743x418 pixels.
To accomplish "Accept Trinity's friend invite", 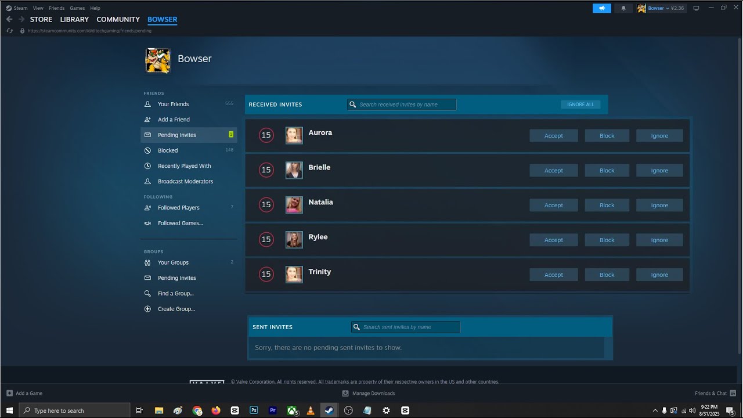I will coord(554,275).
